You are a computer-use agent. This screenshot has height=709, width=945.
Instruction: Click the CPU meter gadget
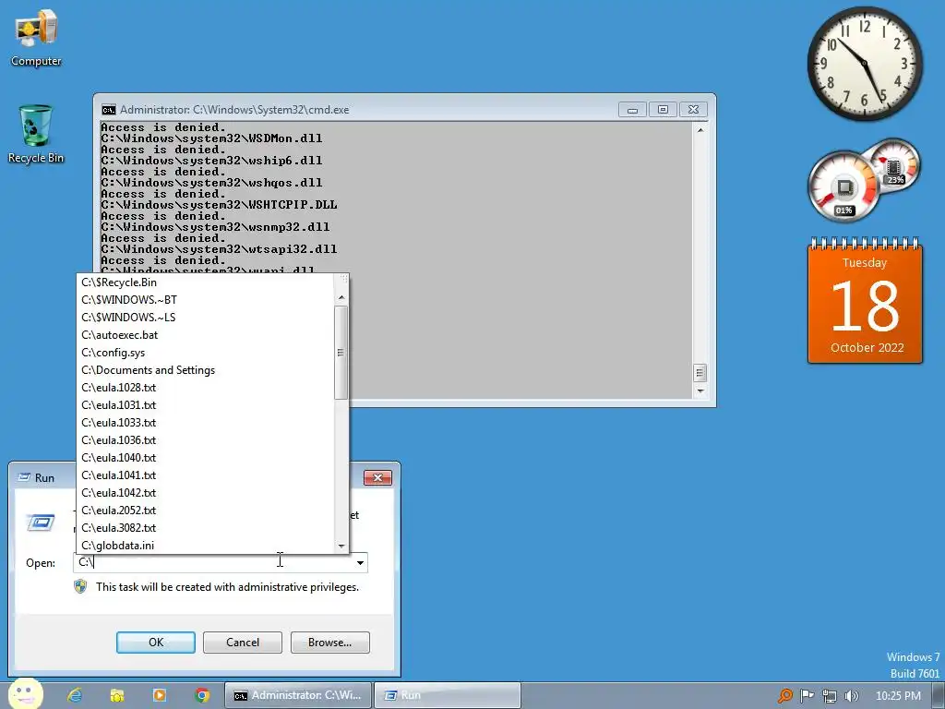(x=843, y=186)
